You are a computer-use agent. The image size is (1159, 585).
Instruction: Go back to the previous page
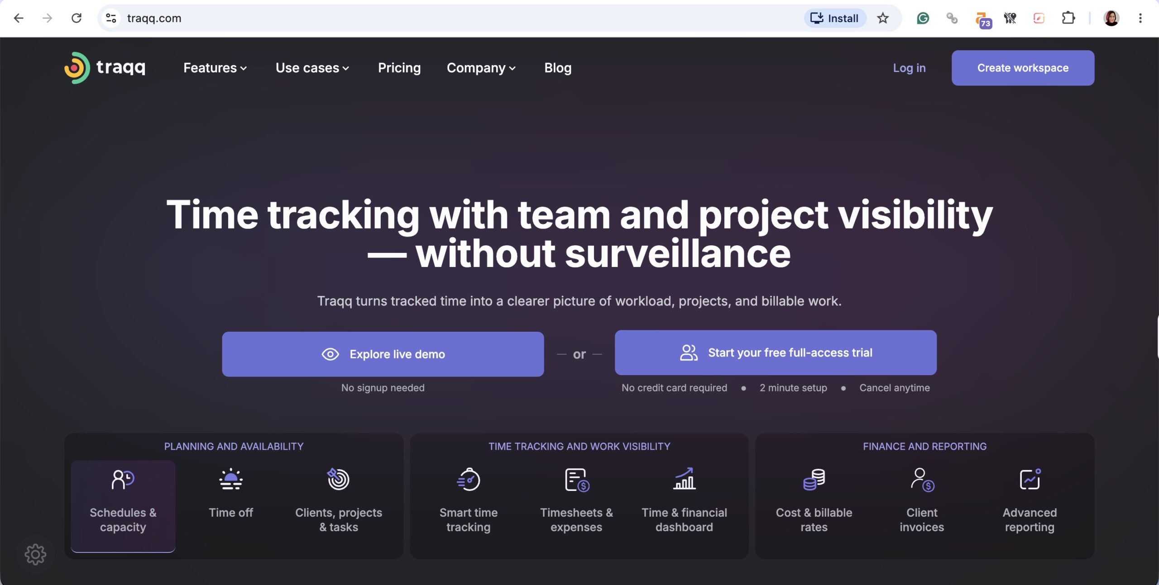[19, 18]
